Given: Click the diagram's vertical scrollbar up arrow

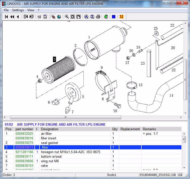Looking at the screenshot, I should click(x=185, y=23).
